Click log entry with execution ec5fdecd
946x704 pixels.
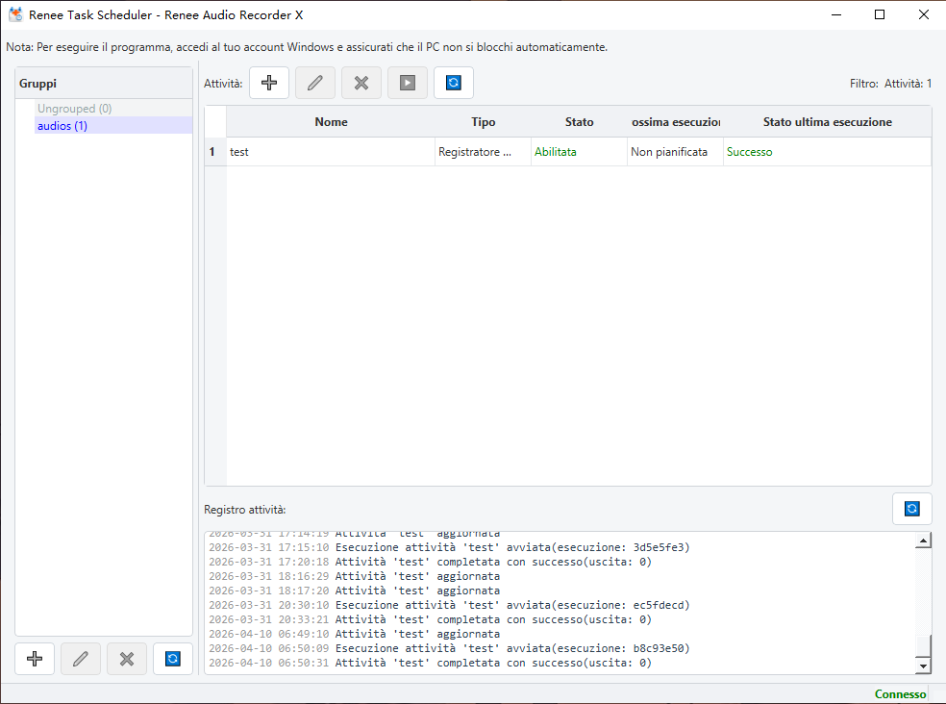point(449,605)
